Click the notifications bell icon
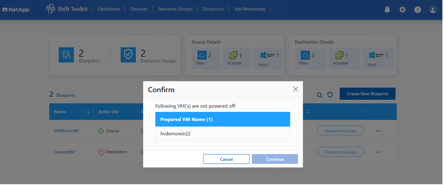The height and width of the screenshot is (185, 444). 387,10
